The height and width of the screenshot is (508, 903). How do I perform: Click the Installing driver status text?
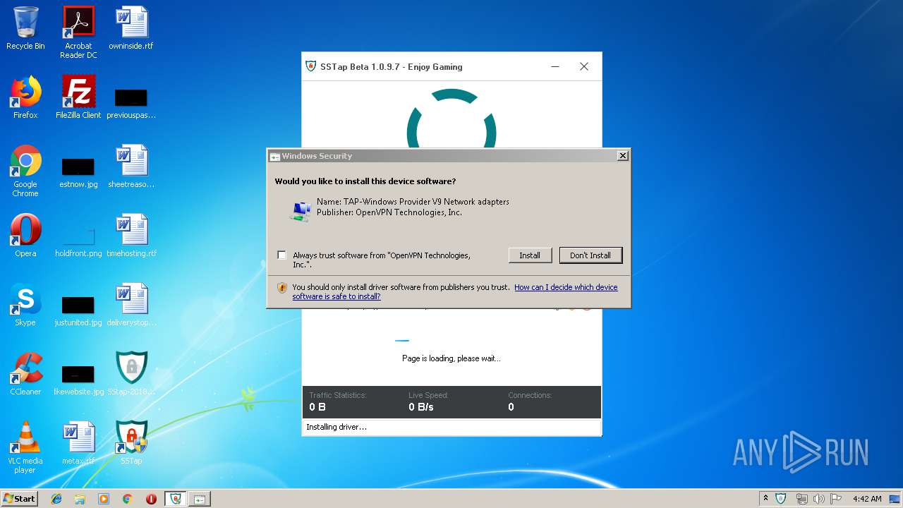(x=337, y=427)
